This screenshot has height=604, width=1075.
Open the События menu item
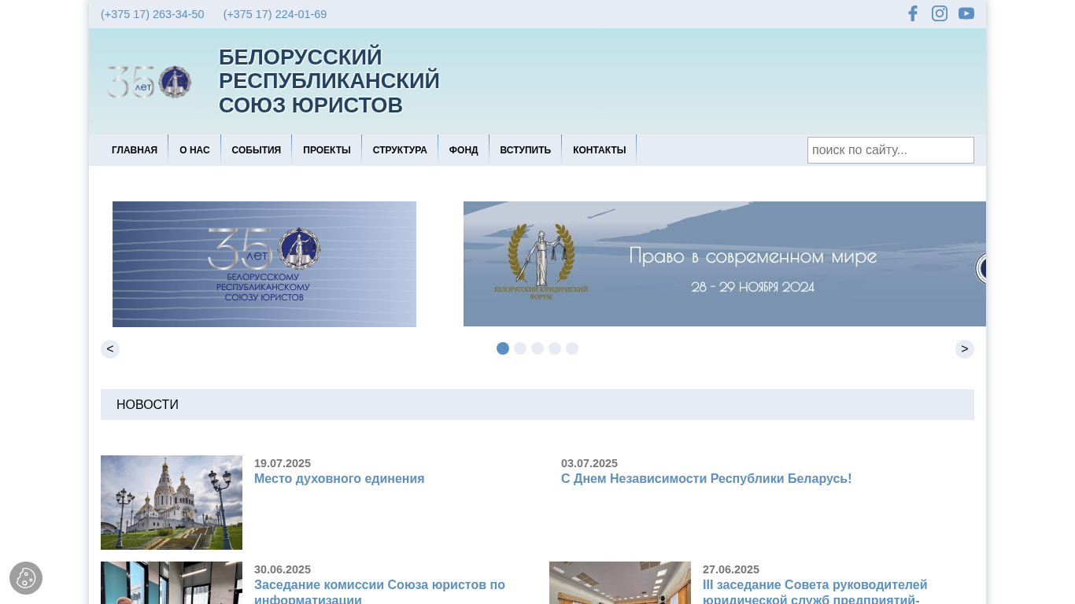coord(257,150)
